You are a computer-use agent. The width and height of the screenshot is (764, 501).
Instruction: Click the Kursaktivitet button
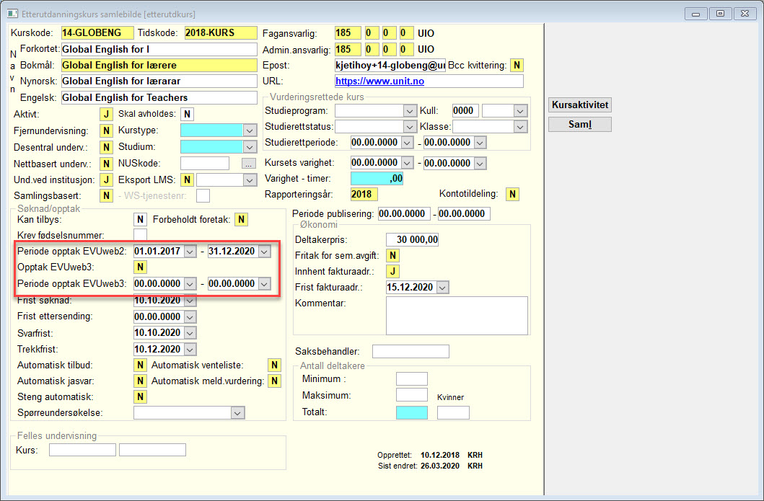tap(580, 105)
